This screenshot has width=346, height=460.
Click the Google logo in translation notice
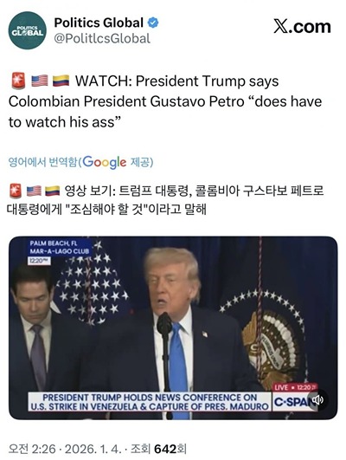click(x=105, y=162)
